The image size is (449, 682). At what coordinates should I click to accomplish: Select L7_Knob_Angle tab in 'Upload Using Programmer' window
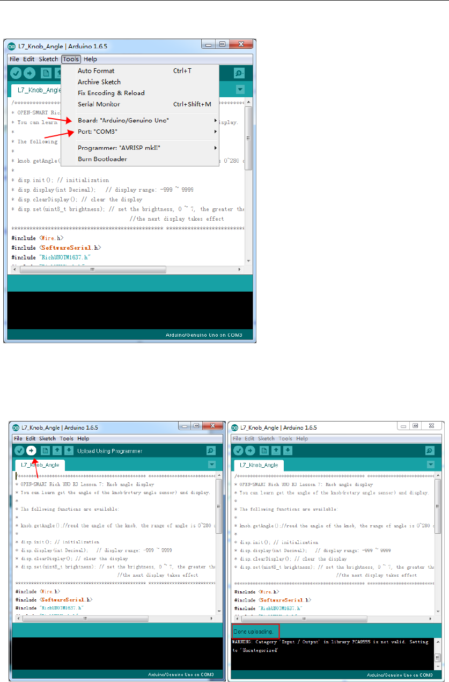(x=39, y=465)
